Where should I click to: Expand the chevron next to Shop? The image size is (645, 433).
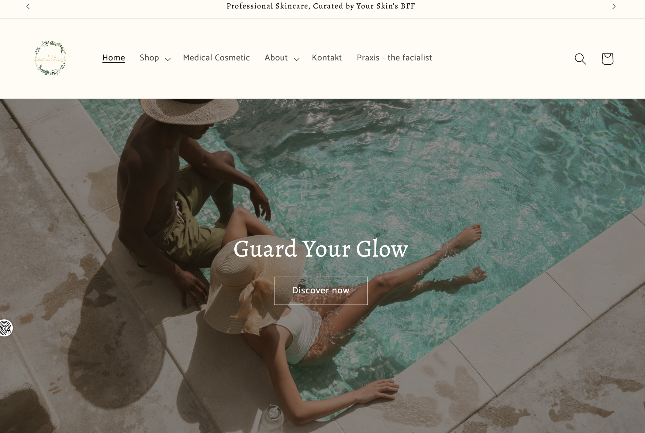coord(168,59)
